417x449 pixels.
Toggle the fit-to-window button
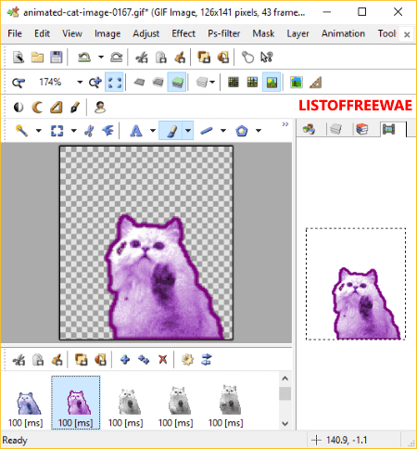click(114, 83)
